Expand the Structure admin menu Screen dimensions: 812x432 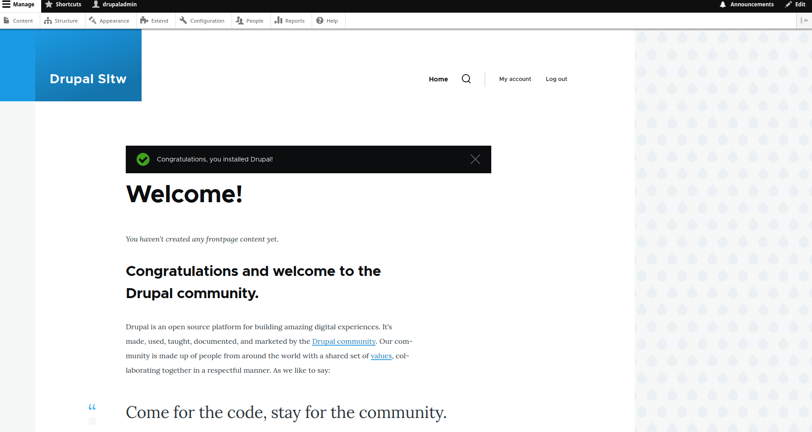coord(61,21)
